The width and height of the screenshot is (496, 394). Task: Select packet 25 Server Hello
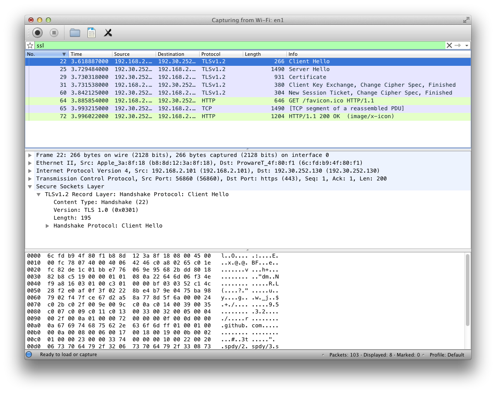(x=248, y=69)
